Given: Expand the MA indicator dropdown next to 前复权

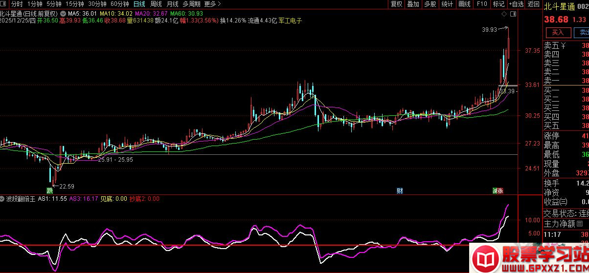Looking at the screenshot, I should [63, 13].
